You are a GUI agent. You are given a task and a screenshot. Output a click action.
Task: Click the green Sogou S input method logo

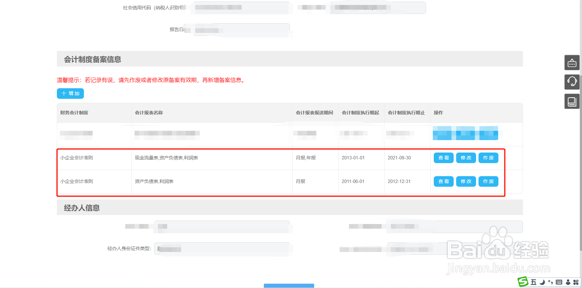pos(523,282)
